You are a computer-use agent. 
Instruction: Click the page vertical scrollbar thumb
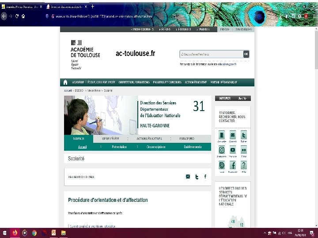tap(316, 49)
